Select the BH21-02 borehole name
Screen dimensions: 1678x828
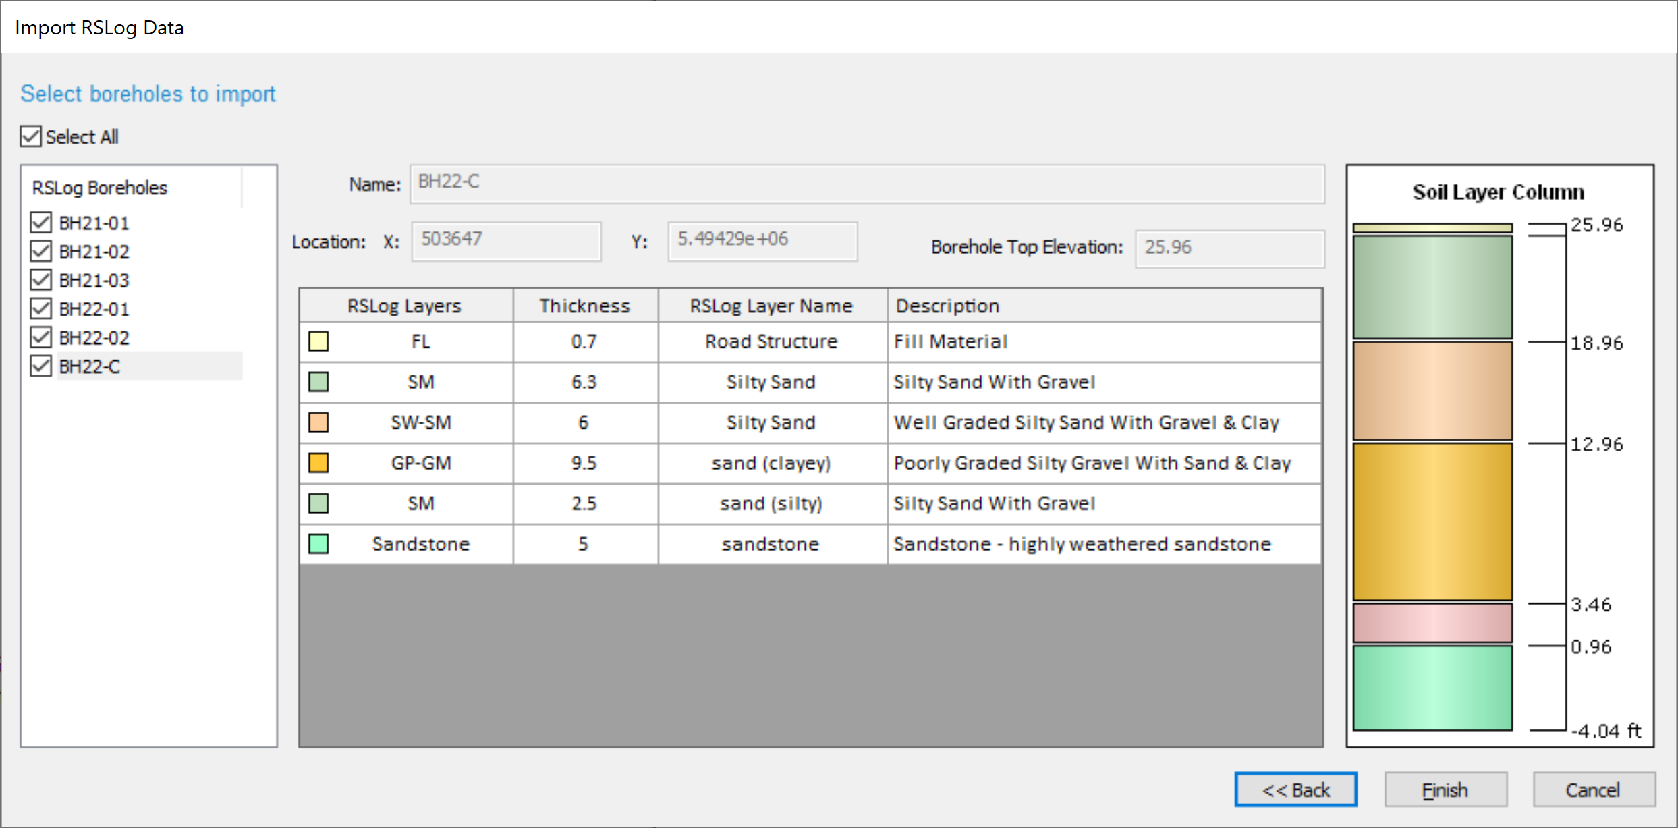94,252
